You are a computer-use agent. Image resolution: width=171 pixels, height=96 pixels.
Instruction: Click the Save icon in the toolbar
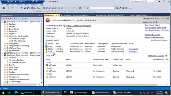tap(25, 8)
